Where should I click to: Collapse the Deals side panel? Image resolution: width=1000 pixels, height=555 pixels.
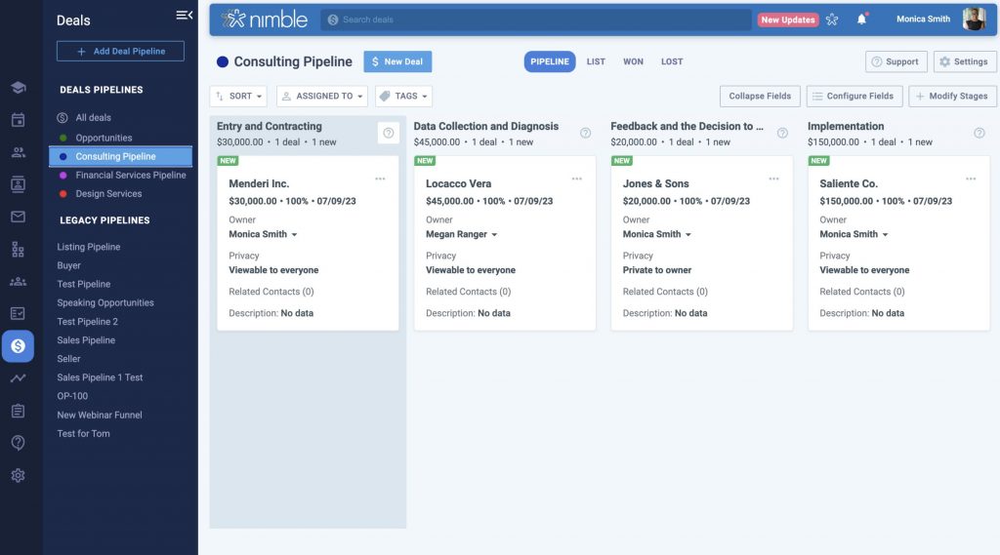[x=184, y=15]
